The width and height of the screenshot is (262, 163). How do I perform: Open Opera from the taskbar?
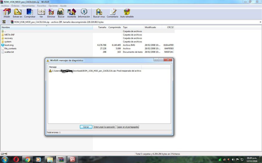click(x=16, y=160)
